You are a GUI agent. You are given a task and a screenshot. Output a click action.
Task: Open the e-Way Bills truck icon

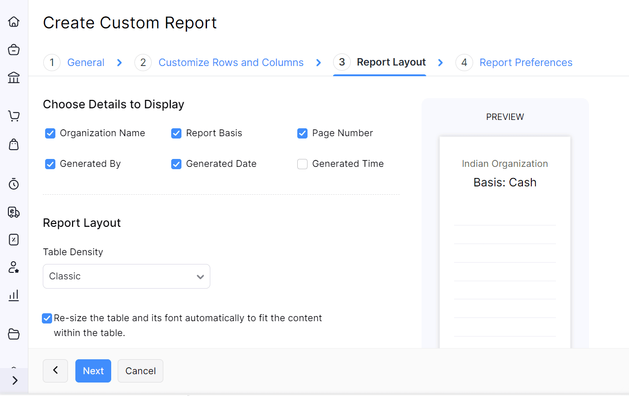[x=14, y=212]
